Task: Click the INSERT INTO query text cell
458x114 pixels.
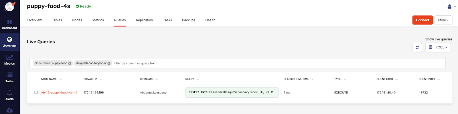Action: [x=232, y=92]
